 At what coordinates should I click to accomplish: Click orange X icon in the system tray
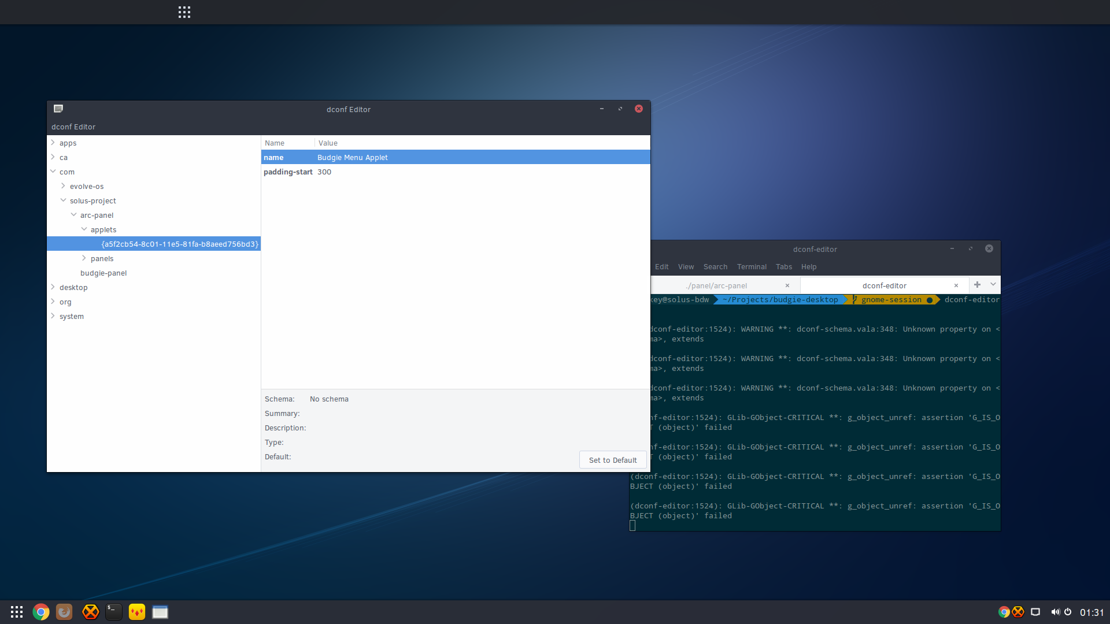click(x=1018, y=612)
